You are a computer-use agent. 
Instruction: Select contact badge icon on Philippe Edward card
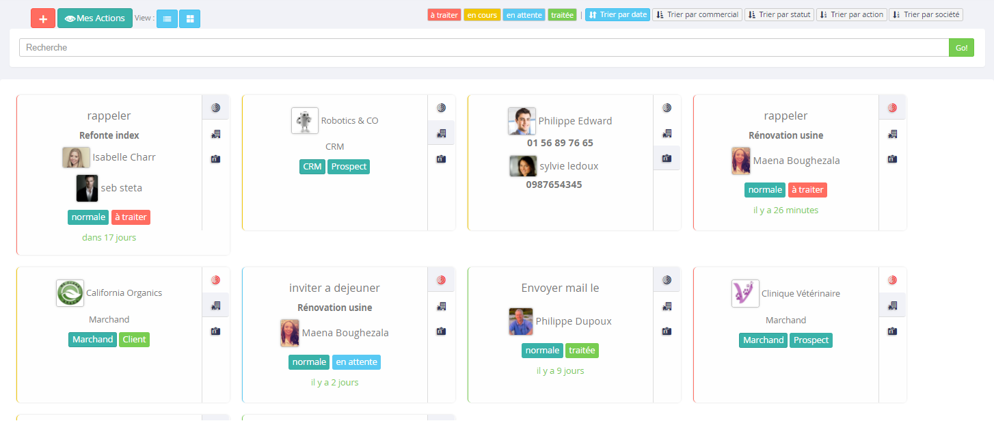coord(667,159)
